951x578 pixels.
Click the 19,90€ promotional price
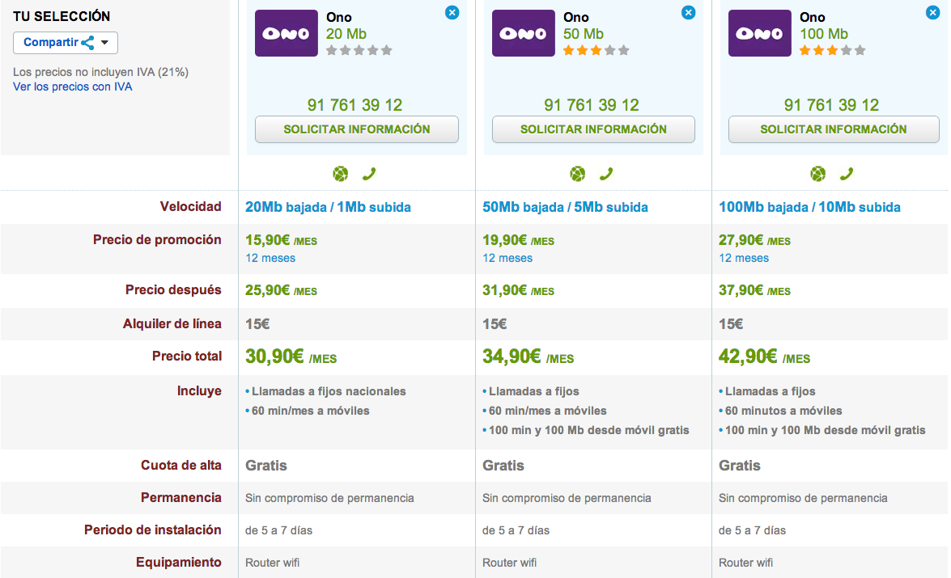(518, 241)
